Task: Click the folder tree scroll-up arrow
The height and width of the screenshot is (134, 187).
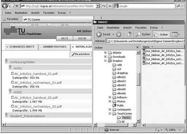Action: pyautogui.click(x=138, y=53)
